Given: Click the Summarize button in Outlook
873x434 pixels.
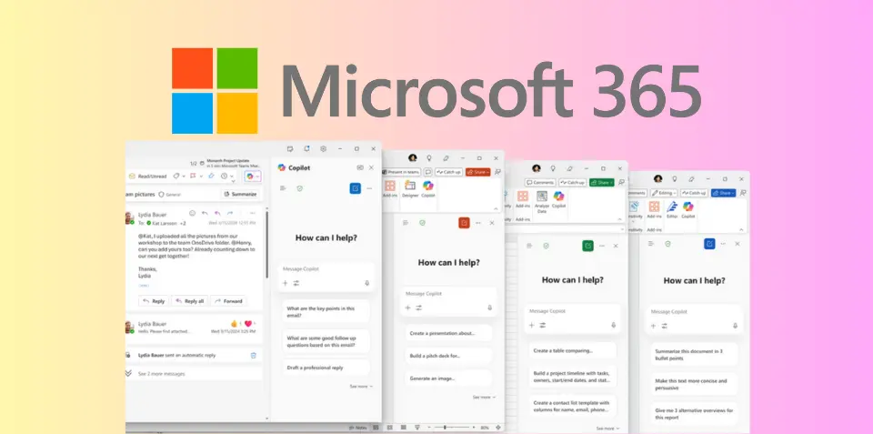Looking at the screenshot, I should (240, 194).
